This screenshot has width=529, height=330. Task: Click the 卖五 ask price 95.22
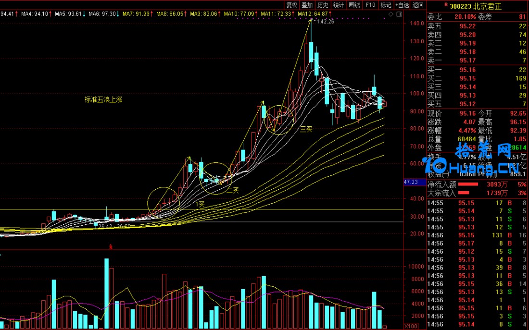tap(467, 26)
